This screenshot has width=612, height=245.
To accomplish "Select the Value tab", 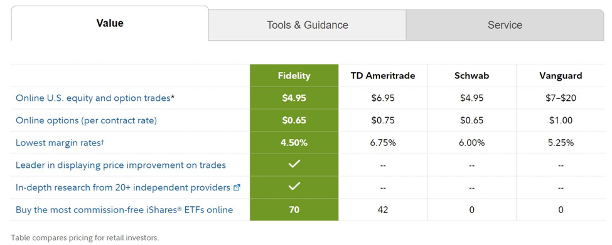I will click(110, 23).
